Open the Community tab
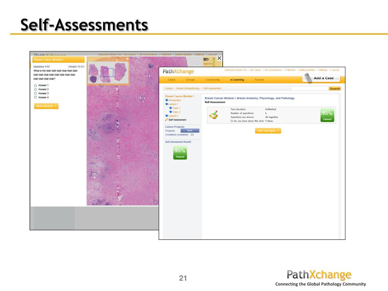388x291 pixels. pos(213,80)
